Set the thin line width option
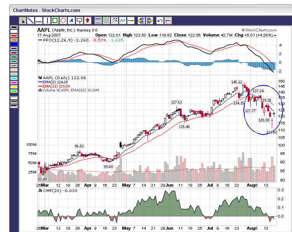Viewport: 292px width, 232px height. [x=14, y=98]
